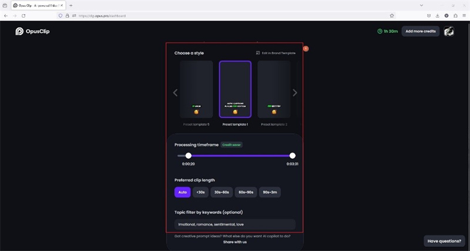Close the Opus Clip browser tab
Viewport: 470px width, 251px height.
point(62,5)
